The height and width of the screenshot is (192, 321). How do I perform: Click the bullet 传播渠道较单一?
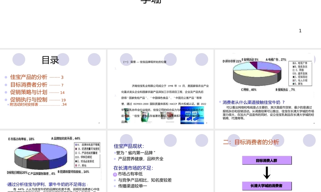133,186
